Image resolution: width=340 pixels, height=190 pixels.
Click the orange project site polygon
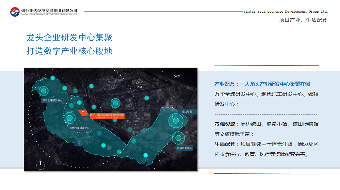[x=83, y=113]
